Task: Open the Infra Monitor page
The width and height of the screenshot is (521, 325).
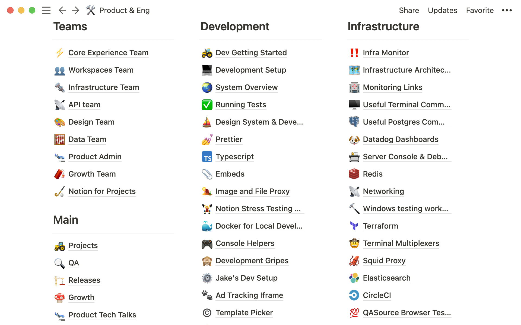Action: click(x=386, y=53)
